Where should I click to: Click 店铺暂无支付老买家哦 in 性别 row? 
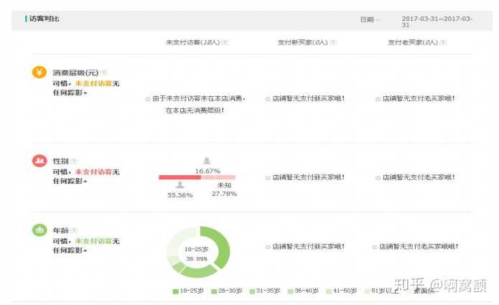[419, 177]
